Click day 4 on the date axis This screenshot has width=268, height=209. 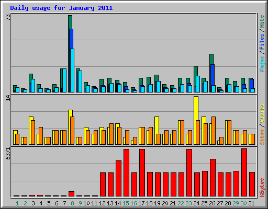click(x=41, y=203)
